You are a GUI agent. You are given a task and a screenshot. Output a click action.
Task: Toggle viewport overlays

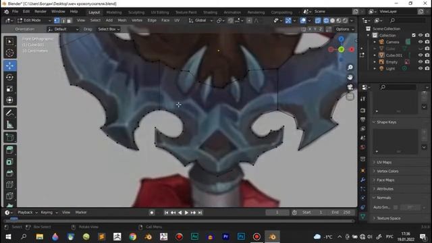303,20
